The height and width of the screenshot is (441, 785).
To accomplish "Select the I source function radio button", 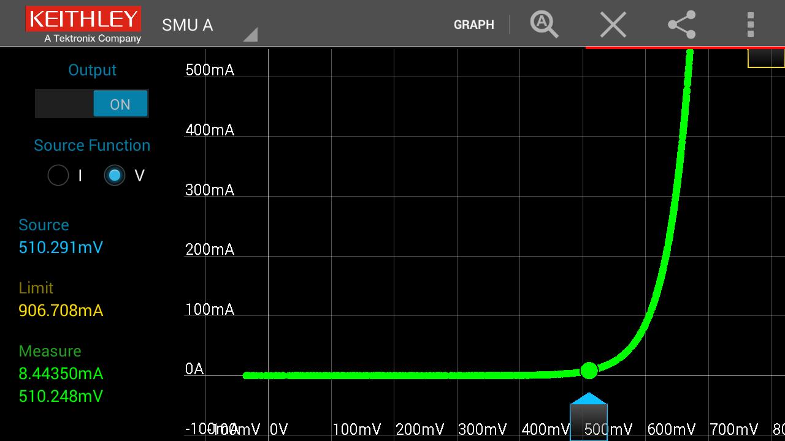I will point(58,176).
